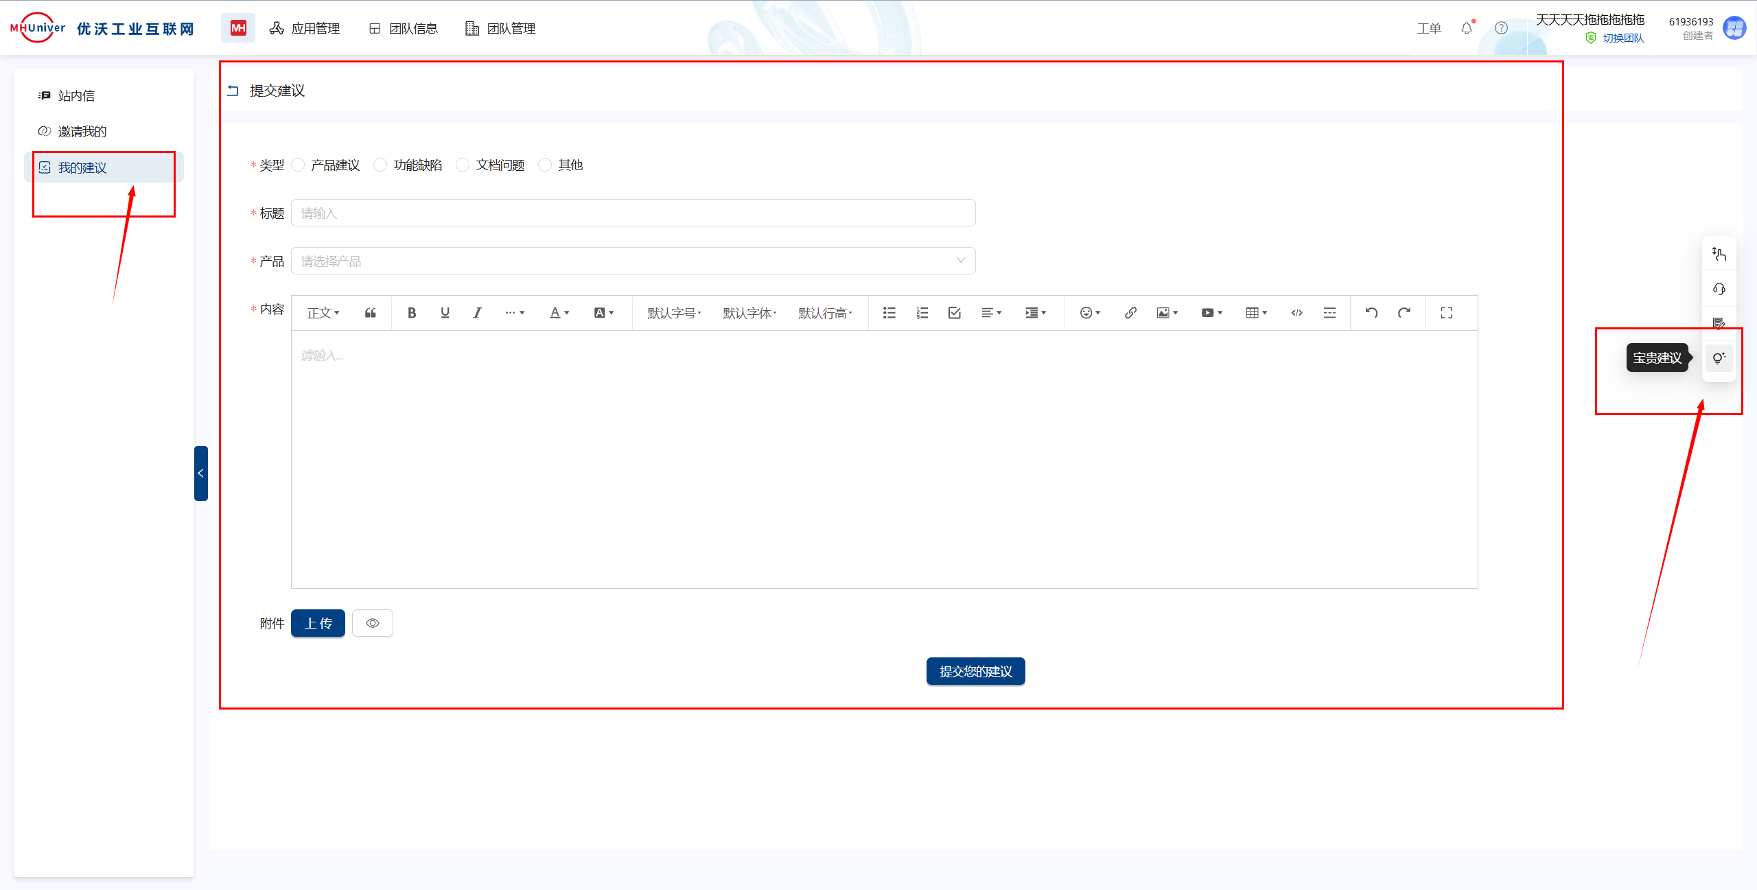Choose the 文档问题 radio option
The height and width of the screenshot is (890, 1757).
coord(463,165)
